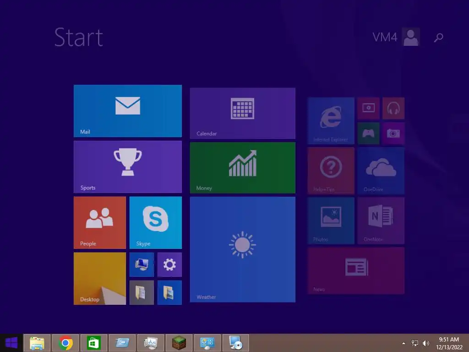The image size is (469, 352).
Task: Open the Documents folder small tile
Action: pyautogui.click(x=142, y=292)
